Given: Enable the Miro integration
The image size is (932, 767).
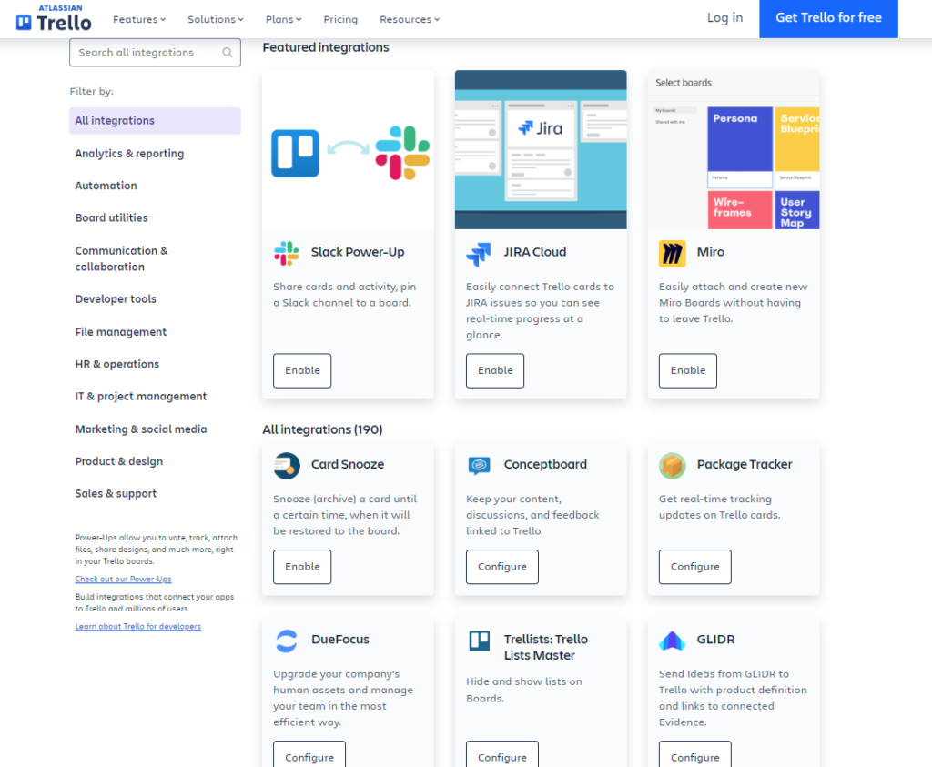Looking at the screenshot, I should click(688, 370).
